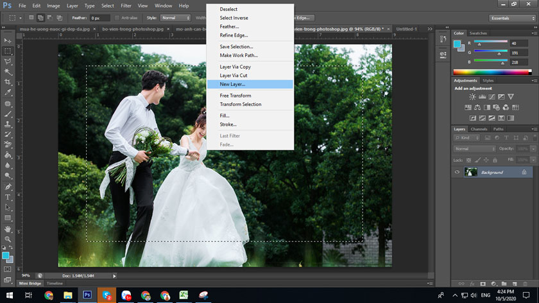This screenshot has height=303, width=539.
Task: Select the Move tool
Action: tap(8, 40)
